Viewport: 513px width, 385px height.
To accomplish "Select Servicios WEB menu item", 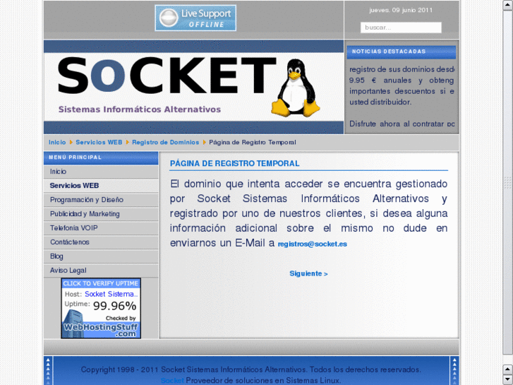I will click(101, 186).
